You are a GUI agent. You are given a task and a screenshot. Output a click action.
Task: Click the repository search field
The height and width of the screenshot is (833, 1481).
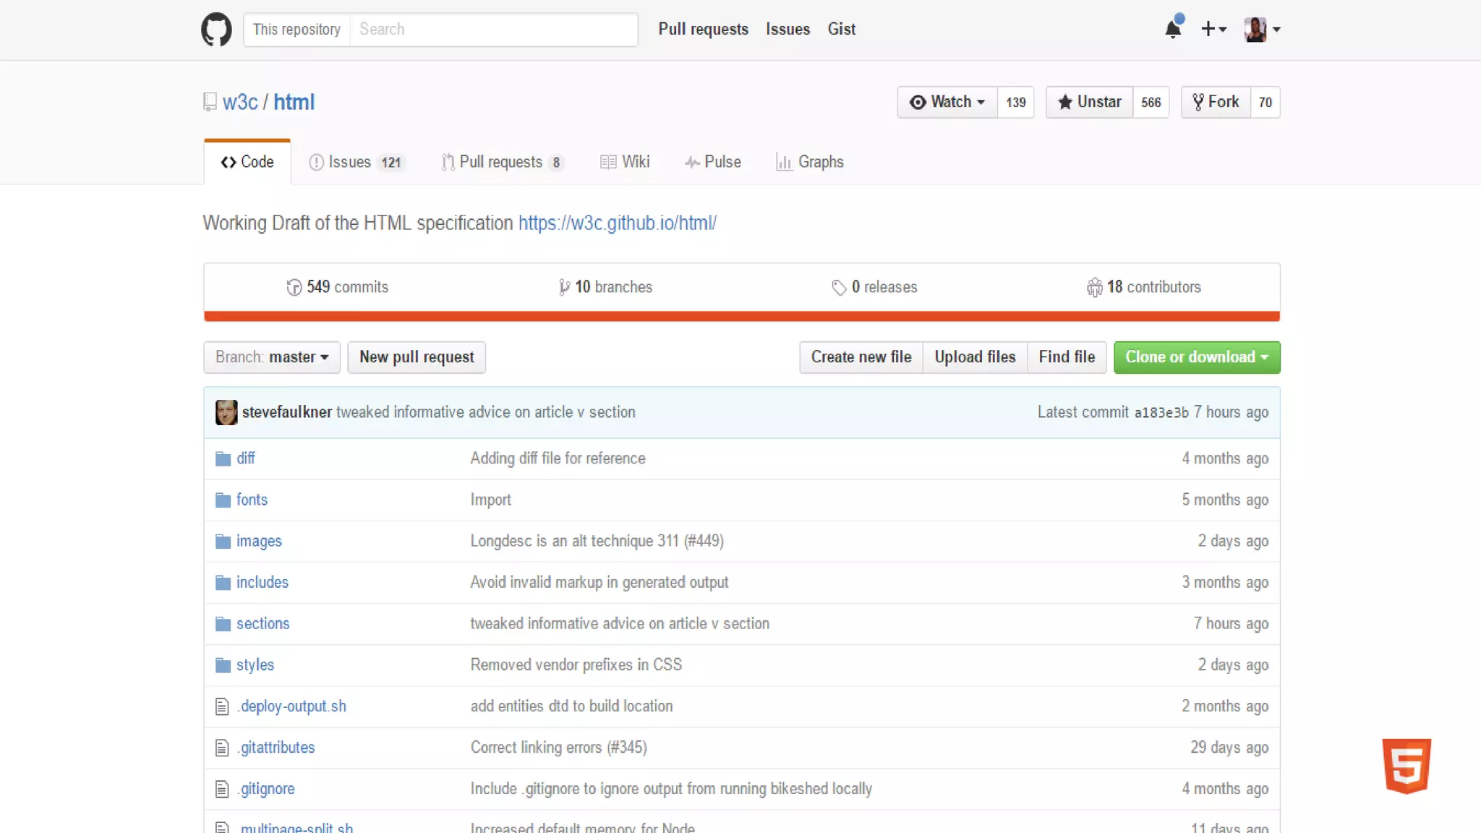click(493, 30)
